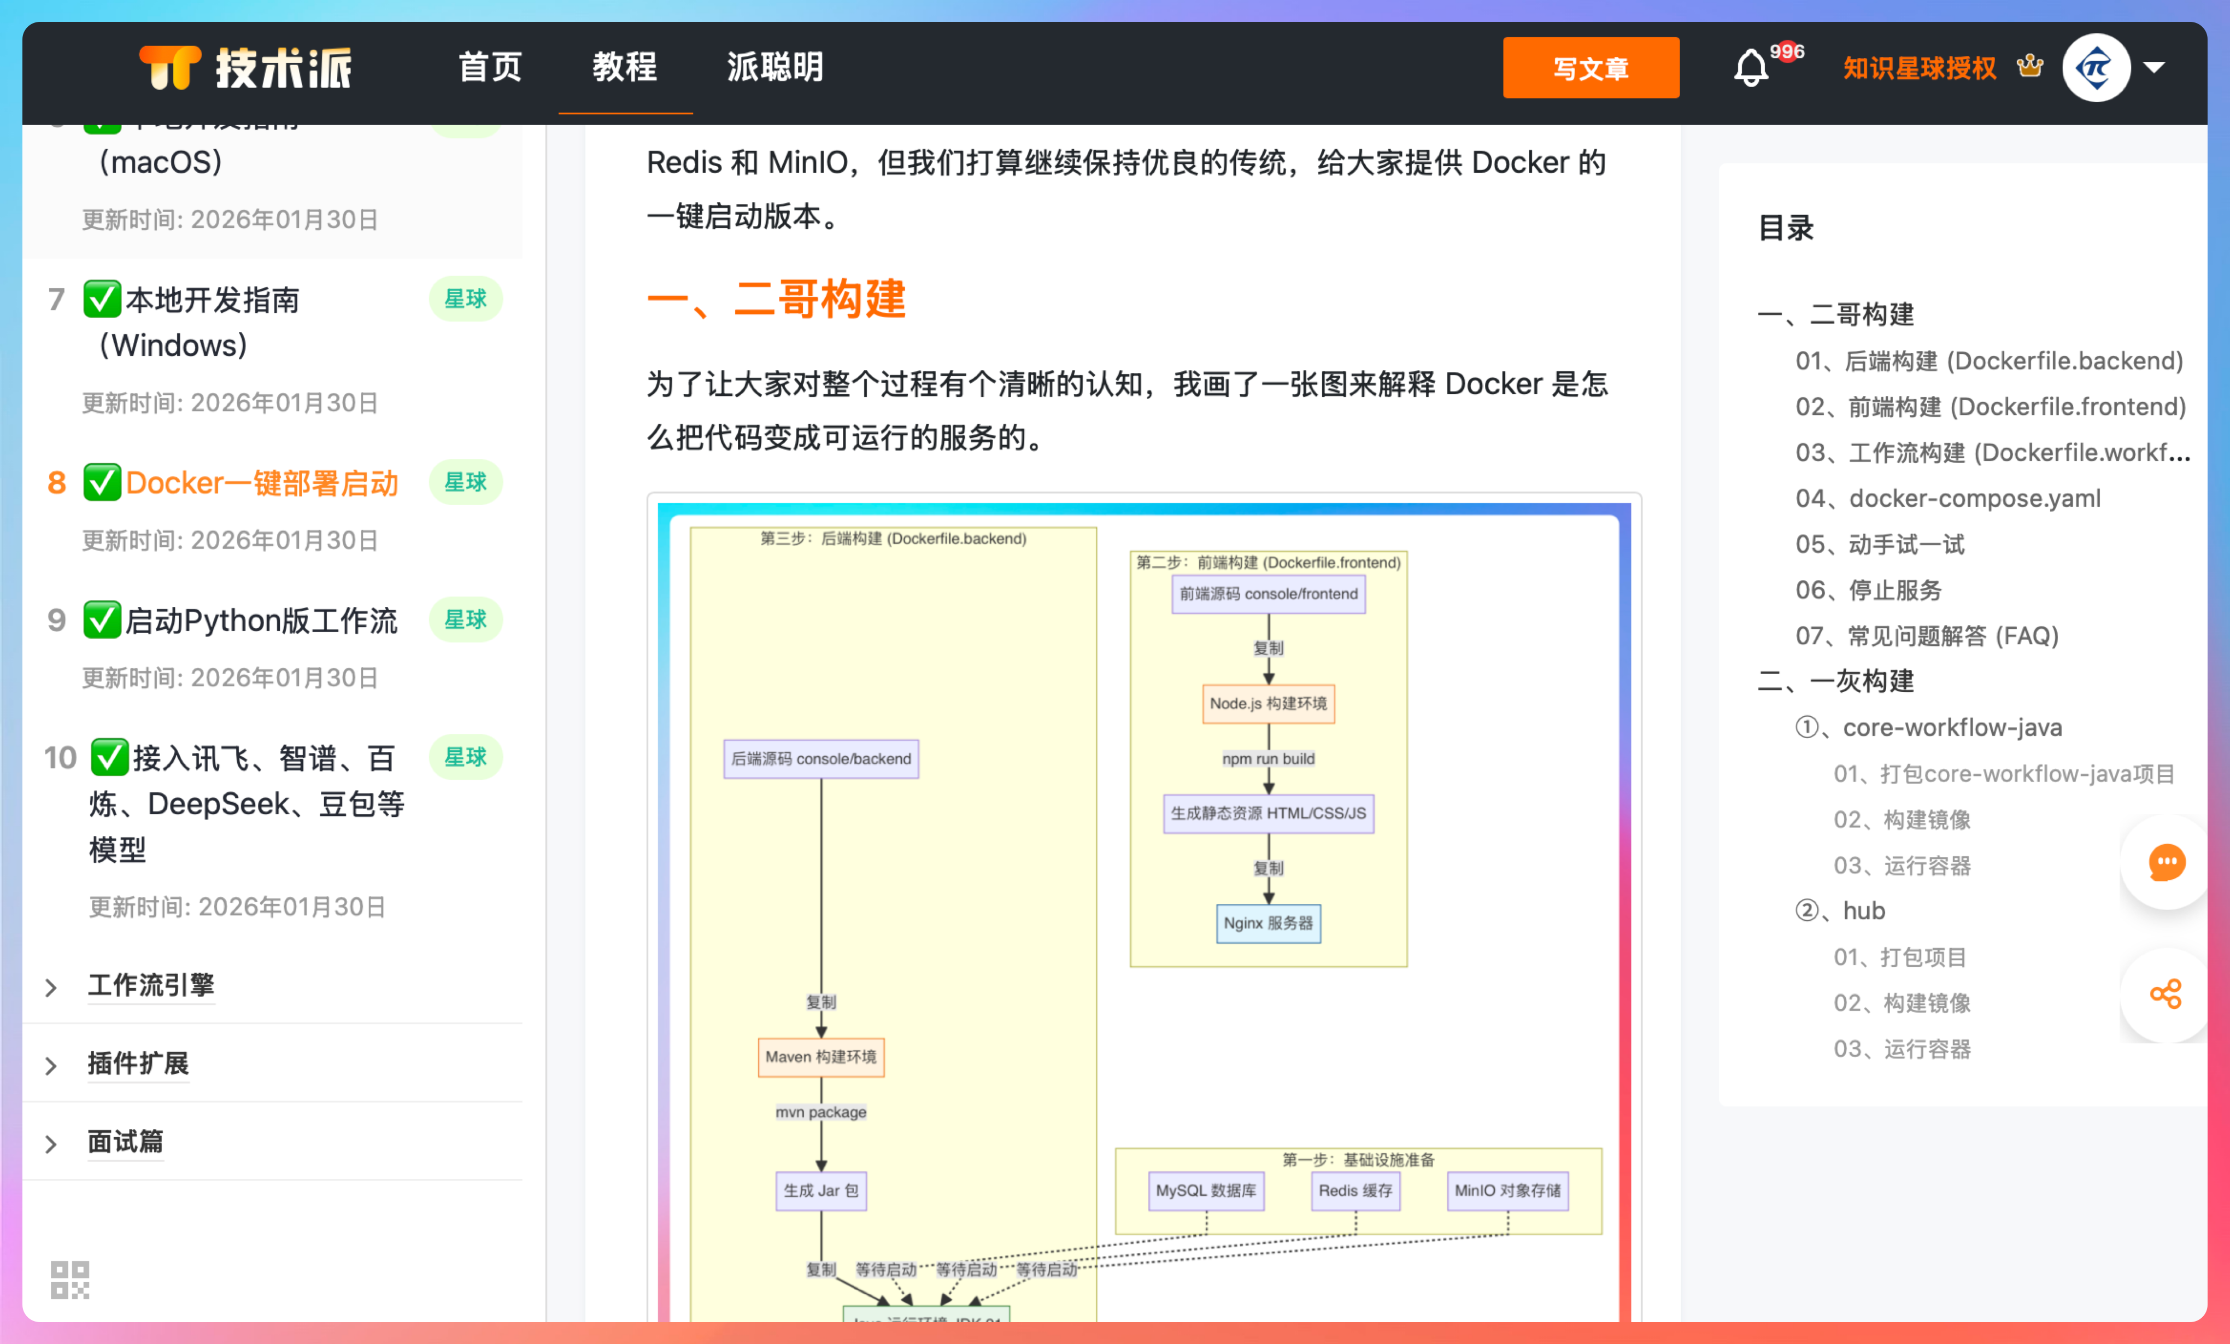
Task: Click the 技术派 site logo
Action: tap(245, 68)
